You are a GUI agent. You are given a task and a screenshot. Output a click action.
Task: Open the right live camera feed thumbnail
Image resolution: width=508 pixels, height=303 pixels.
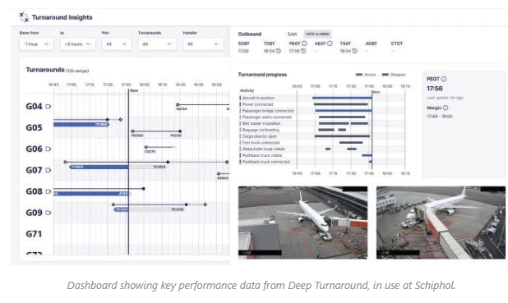coord(441,223)
